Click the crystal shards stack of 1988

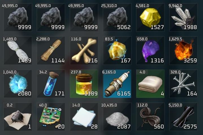pyautogui.click(x=183, y=17)
